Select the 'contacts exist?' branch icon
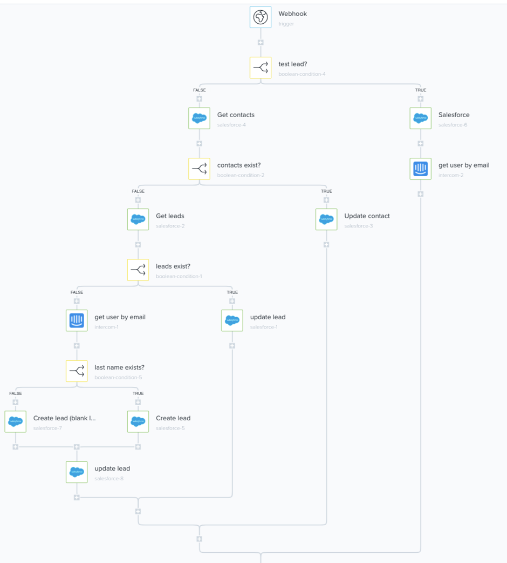Image resolution: width=507 pixels, height=563 pixels. point(199,169)
